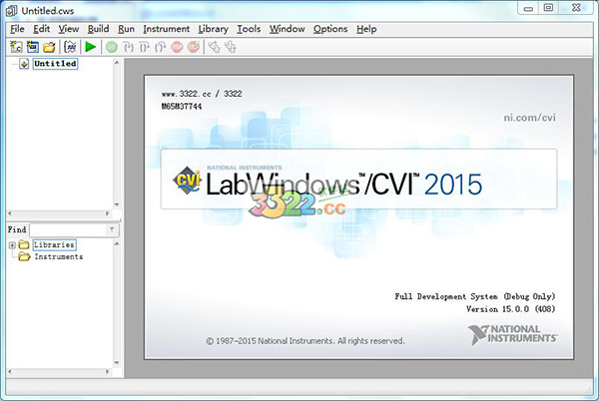Click the Build/compile braces icon
599x401 pixels.
pos(70,47)
